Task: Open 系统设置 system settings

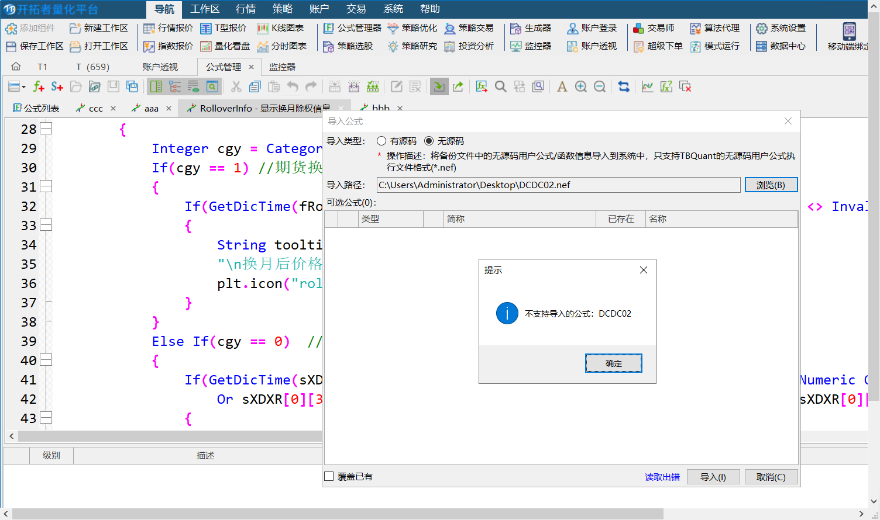Action: (x=781, y=28)
